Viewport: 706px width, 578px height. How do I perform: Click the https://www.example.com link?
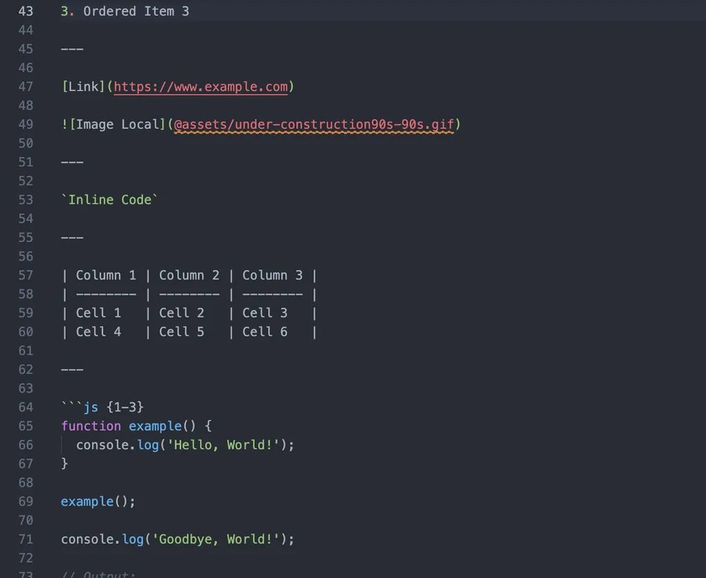pyautogui.click(x=201, y=87)
